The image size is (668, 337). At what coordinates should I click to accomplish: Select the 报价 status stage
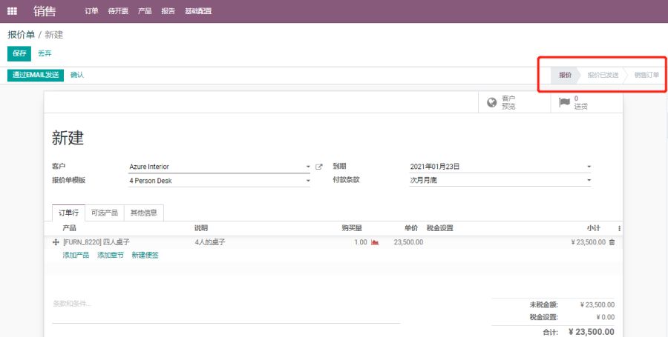565,76
